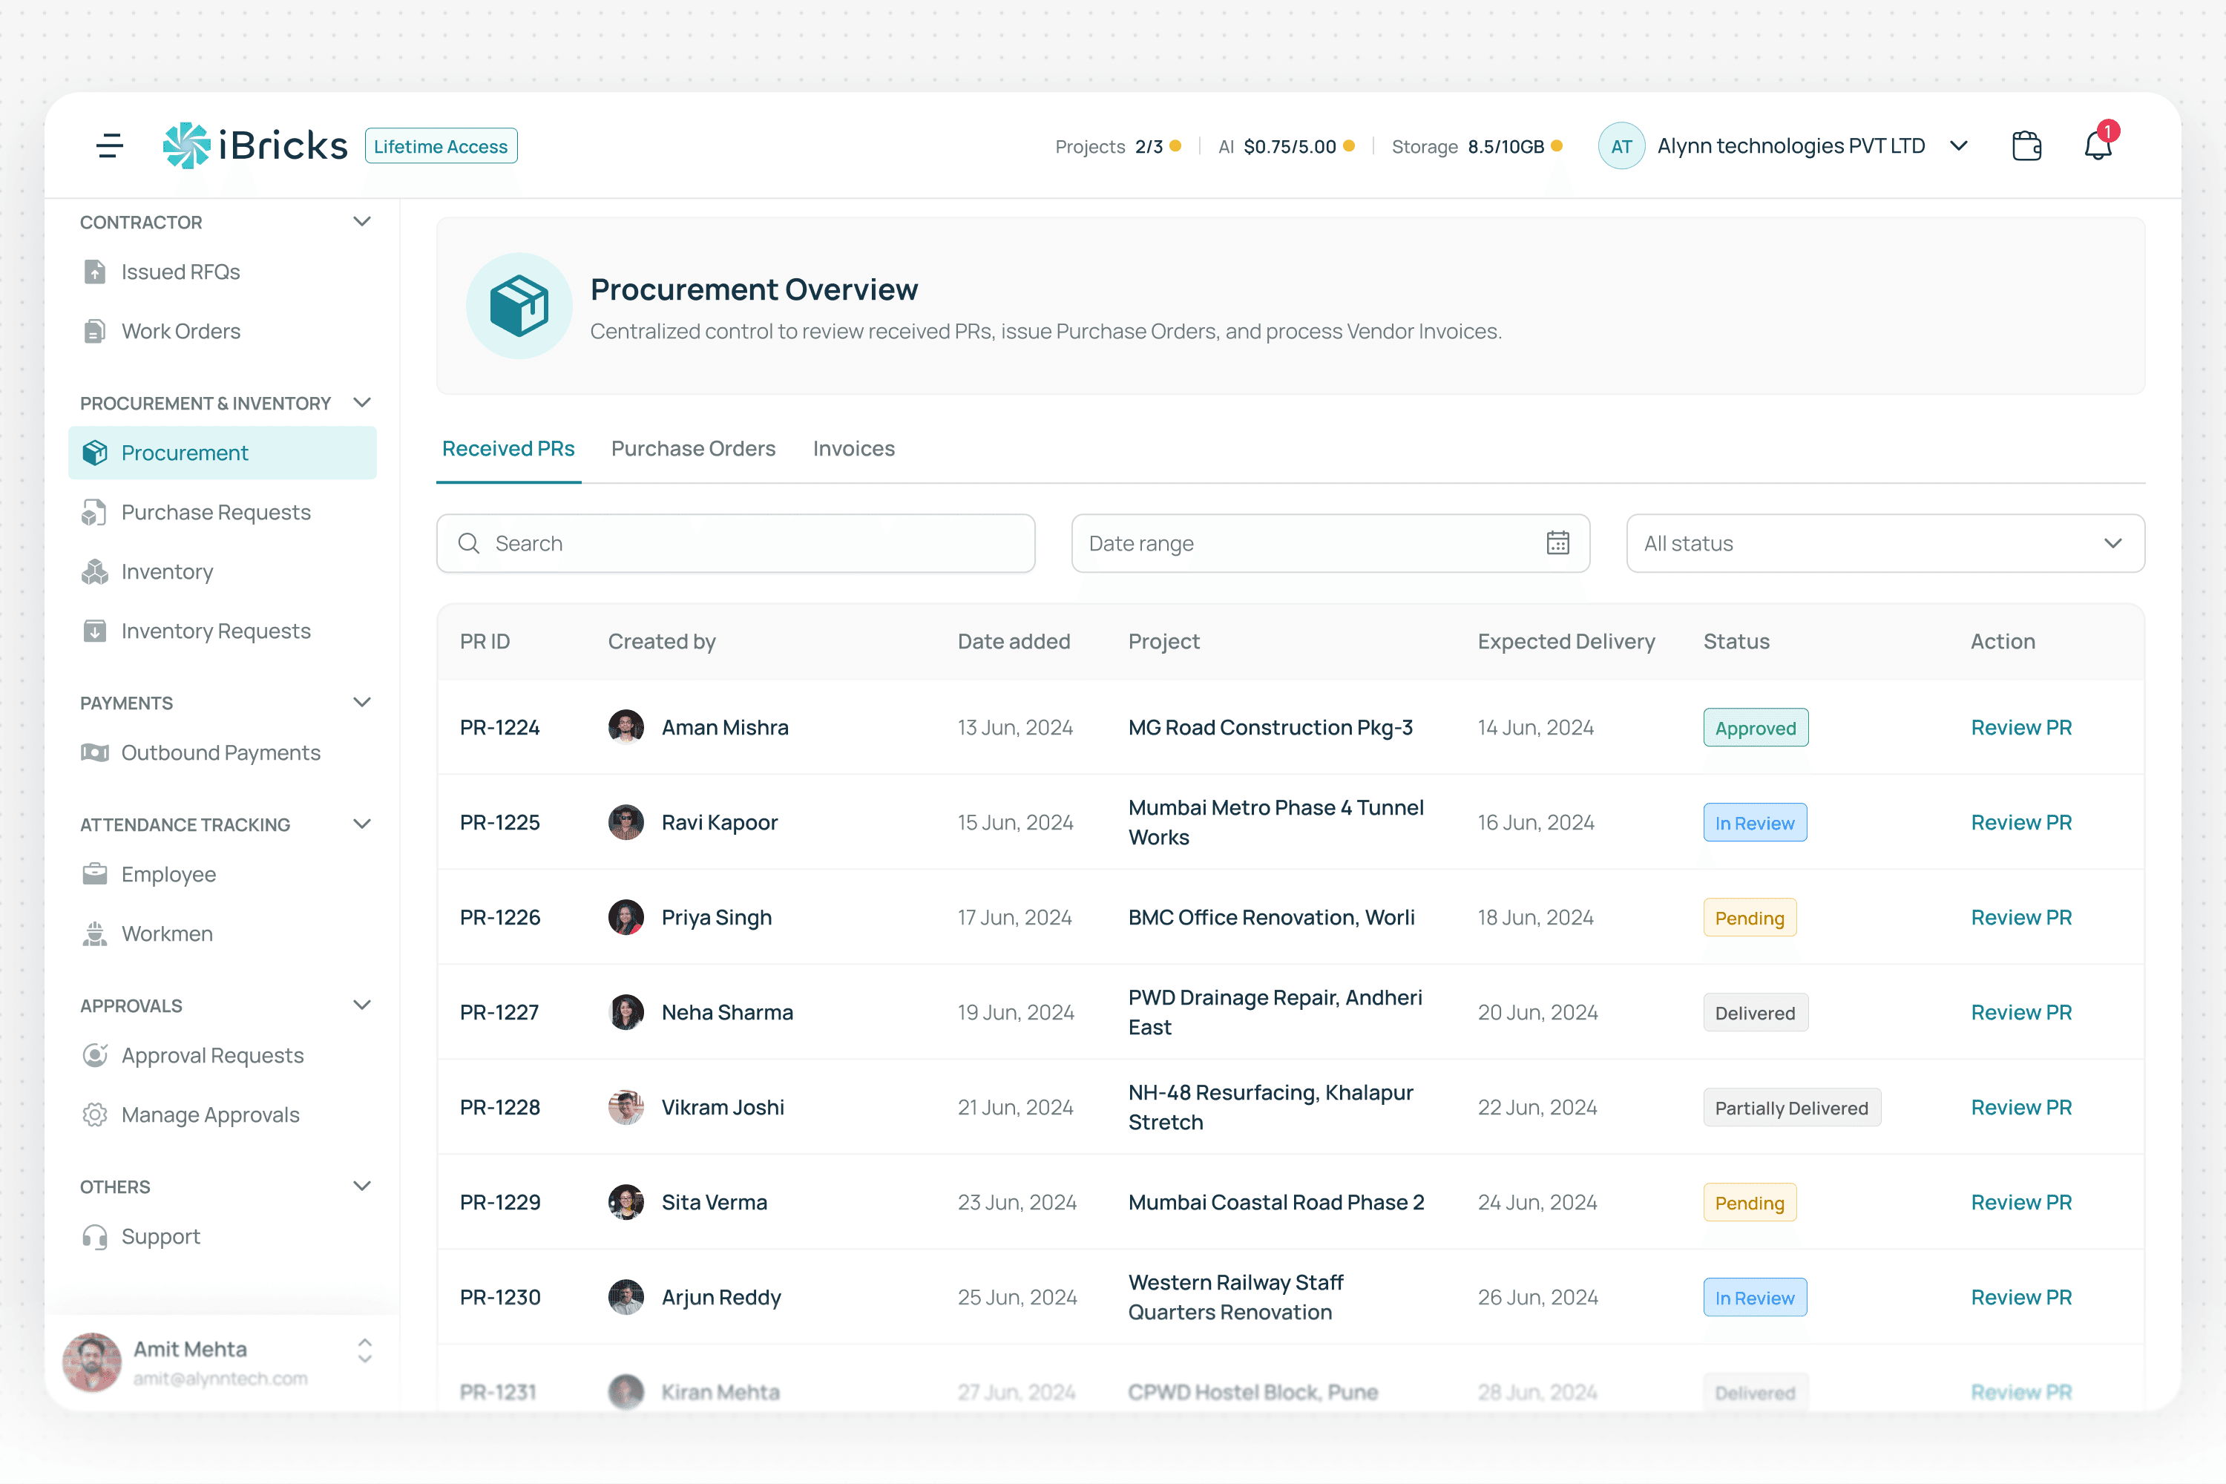Click into the Search field
Image resolution: width=2226 pixels, height=1484 pixels.
[x=735, y=543]
